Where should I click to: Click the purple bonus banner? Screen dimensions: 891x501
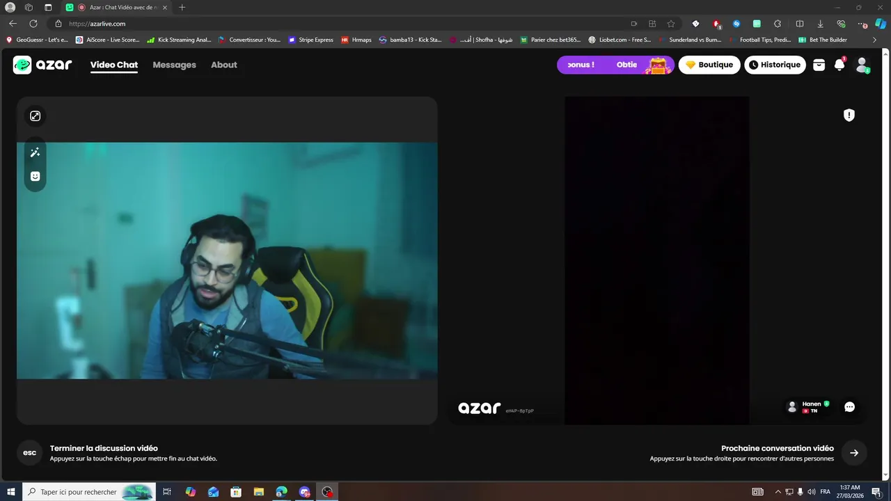(x=615, y=65)
